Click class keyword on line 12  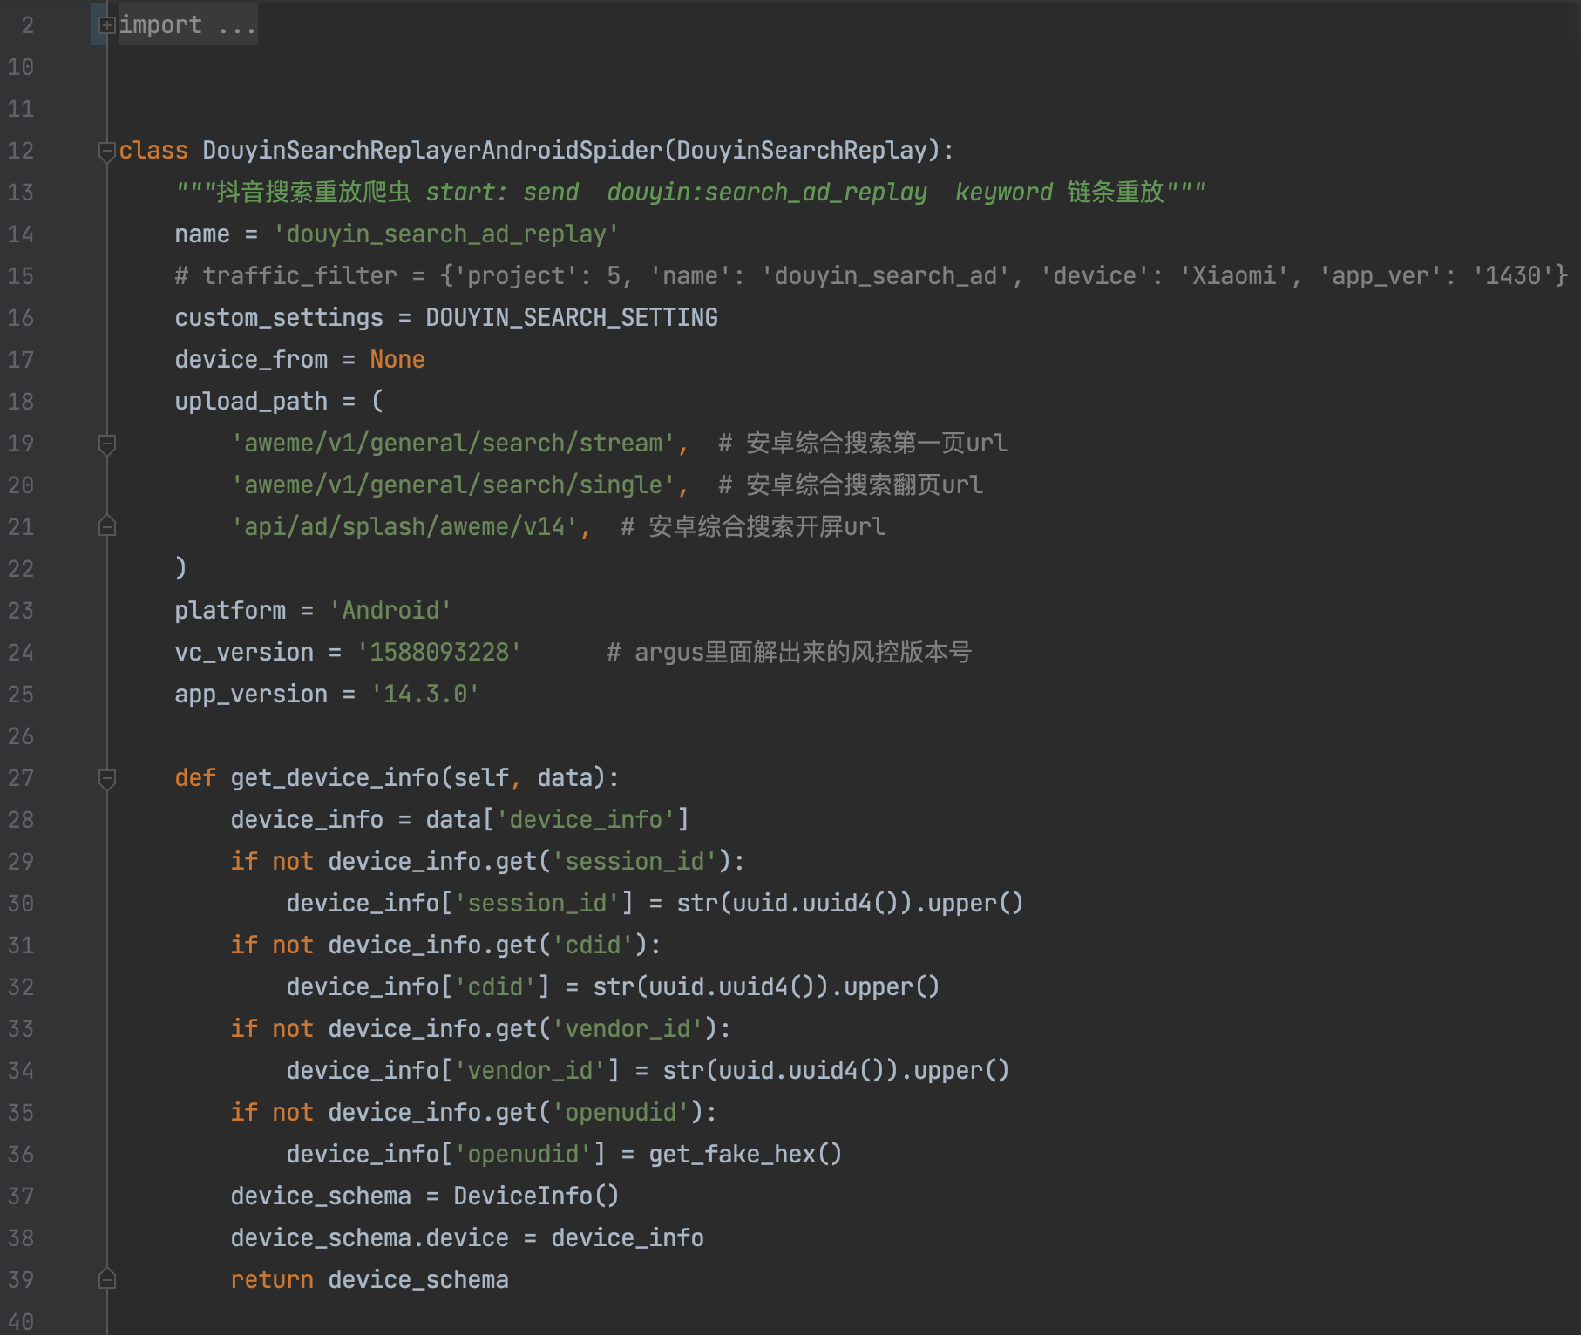click(153, 151)
